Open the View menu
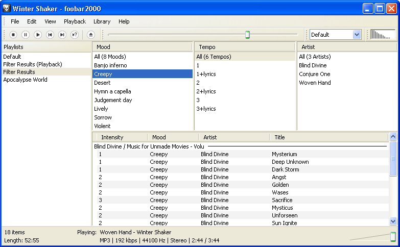The height and width of the screenshot is (247, 400). (50, 21)
